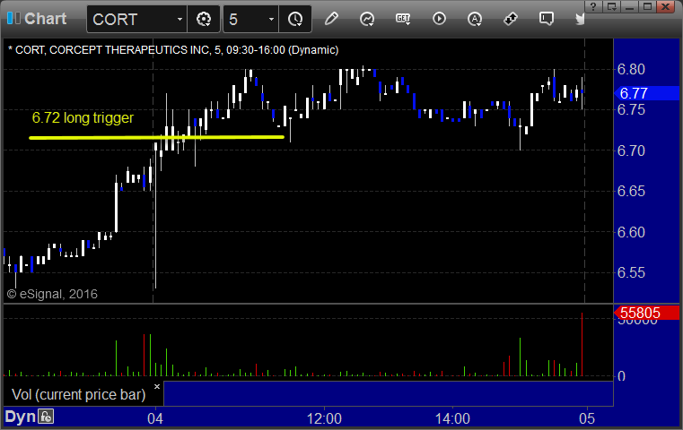Click the help question mark button
Image resolution: width=683 pixels, height=430 pixels.
[x=593, y=6]
